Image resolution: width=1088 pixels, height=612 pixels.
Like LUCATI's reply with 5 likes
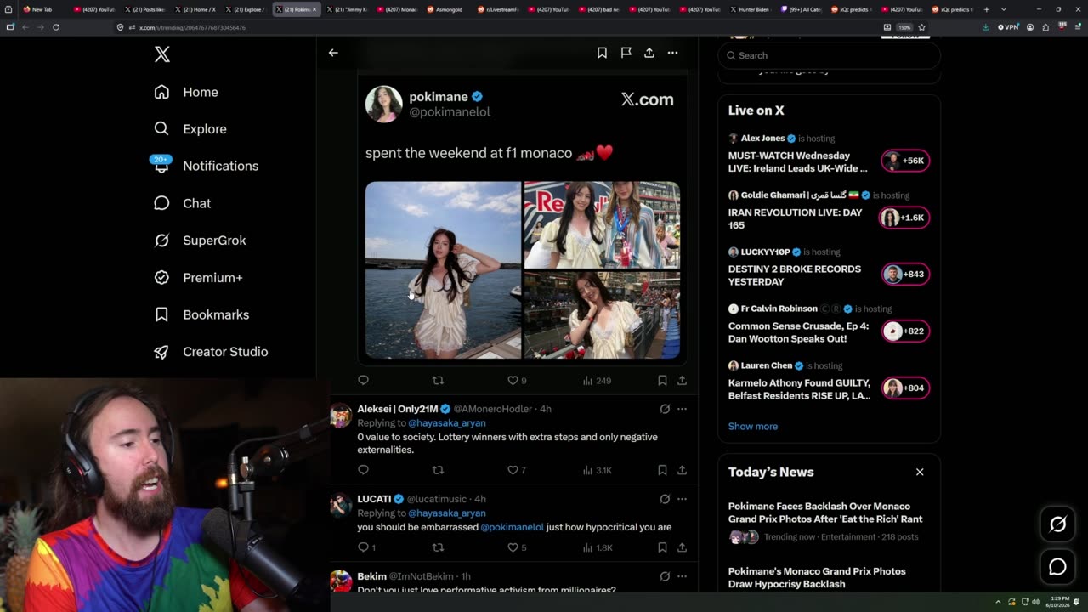coord(517,547)
